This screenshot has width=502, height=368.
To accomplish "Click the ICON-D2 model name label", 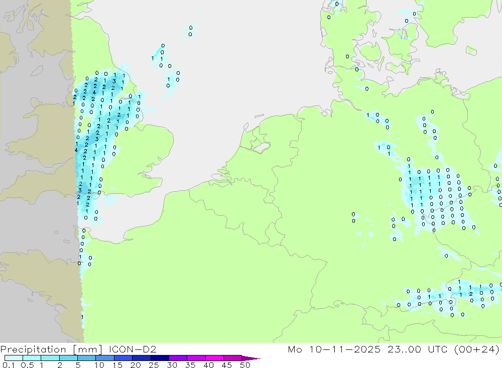I will tap(133, 349).
